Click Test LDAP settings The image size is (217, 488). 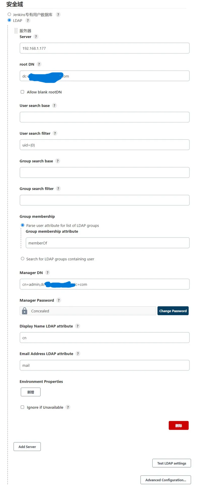pyautogui.click(x=171, y=463)
